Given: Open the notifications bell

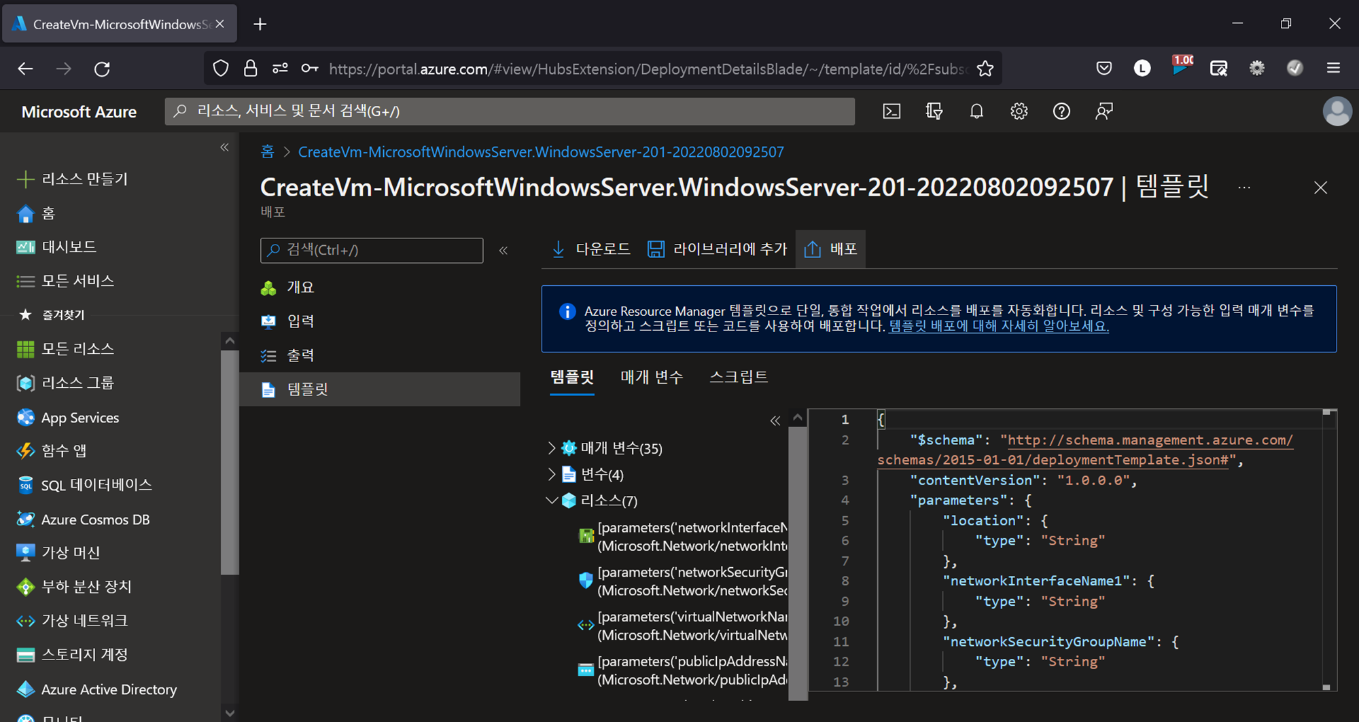Looking at the screenshot, I should [x=976, y=111].
